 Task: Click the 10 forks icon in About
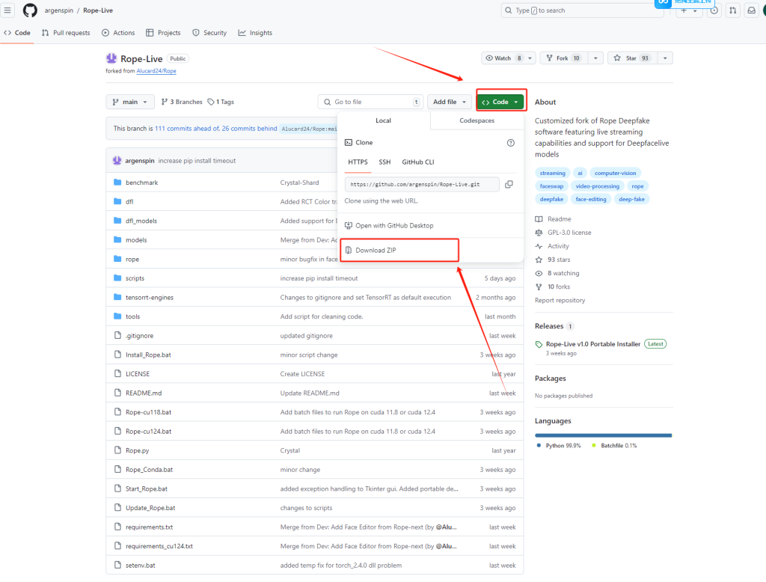pyautogui.click(x=539, y=287)
